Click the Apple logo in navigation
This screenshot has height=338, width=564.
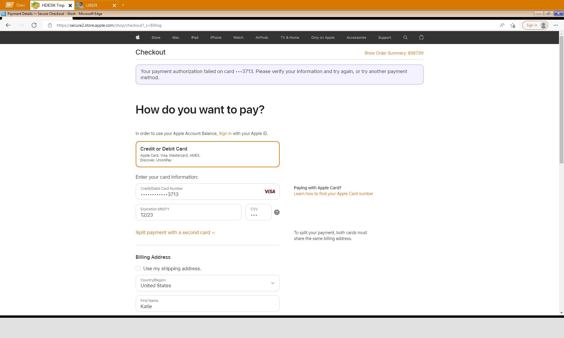pyautogui.click(x=138, y=37)
